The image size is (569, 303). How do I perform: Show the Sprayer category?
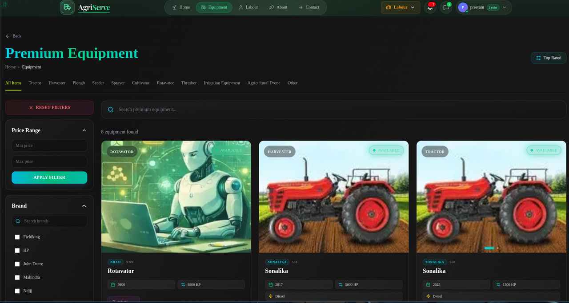click(118, 83)
